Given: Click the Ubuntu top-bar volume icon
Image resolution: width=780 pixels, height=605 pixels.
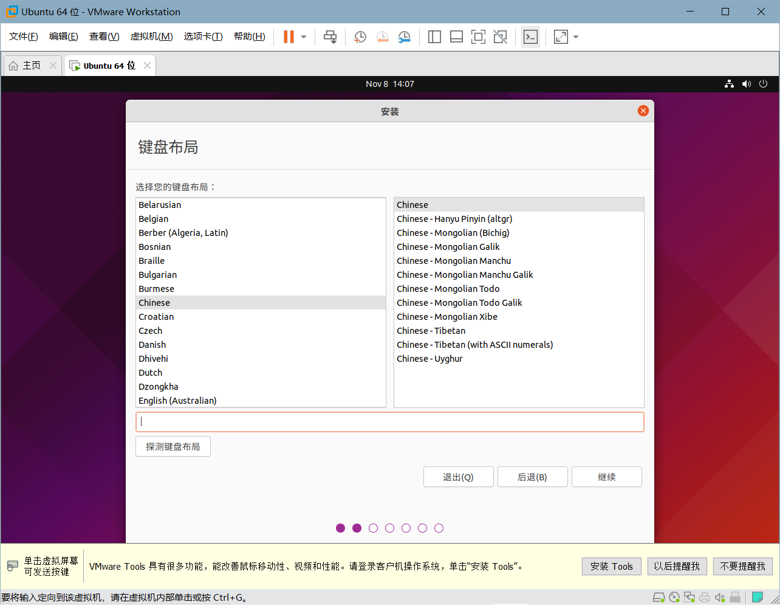Looking at the screenshot, I should (747, 84).
